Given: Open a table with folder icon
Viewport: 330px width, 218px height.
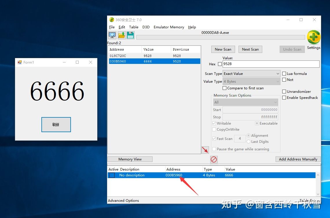Looking at the screenshot, I should [x=122, y=35].
